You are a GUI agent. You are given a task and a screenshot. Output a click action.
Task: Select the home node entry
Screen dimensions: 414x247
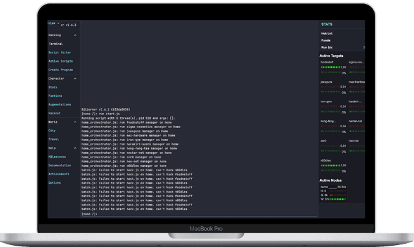pos(334,187)
